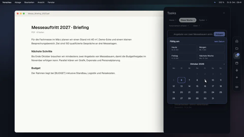Viewport: 244px width, 137px height.
Task: Select October 31 in the calendar
Action: point(213,98)
